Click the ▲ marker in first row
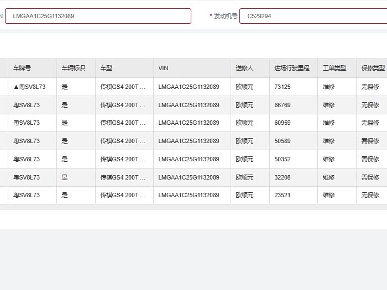This screenshot has width=387, height=290. click(16, 87)
